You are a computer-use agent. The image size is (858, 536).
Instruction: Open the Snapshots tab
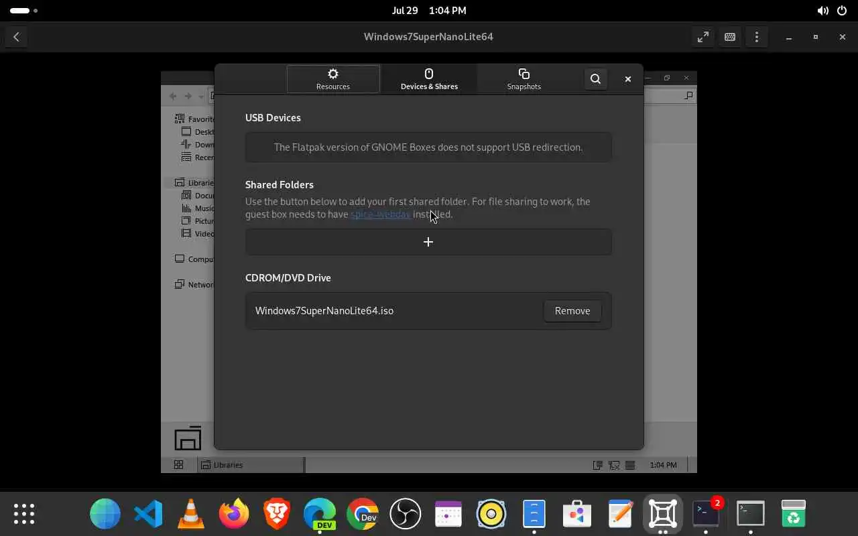click(524, 79)
